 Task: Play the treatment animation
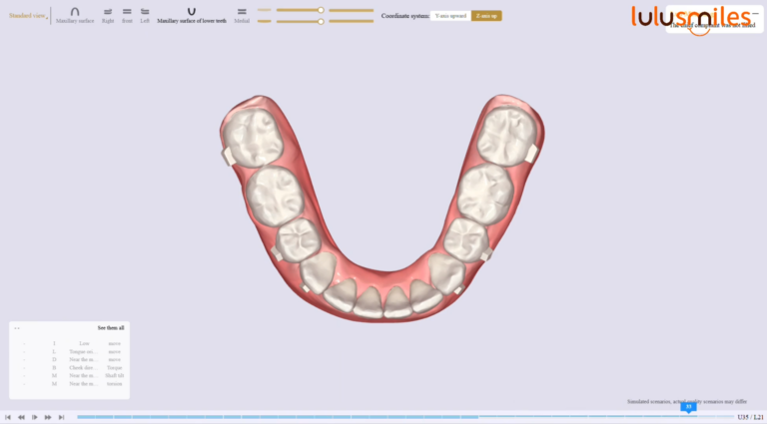[35, 417]
